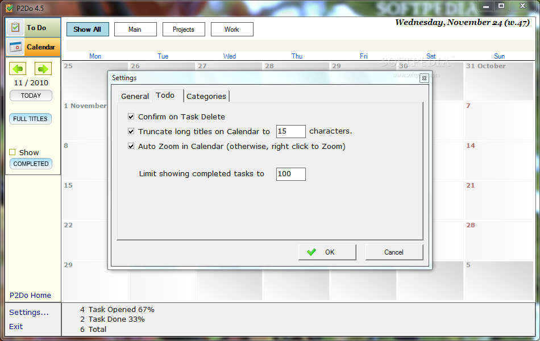
Task: Maximize the P2Do window
Action: [x=501, y=6]
